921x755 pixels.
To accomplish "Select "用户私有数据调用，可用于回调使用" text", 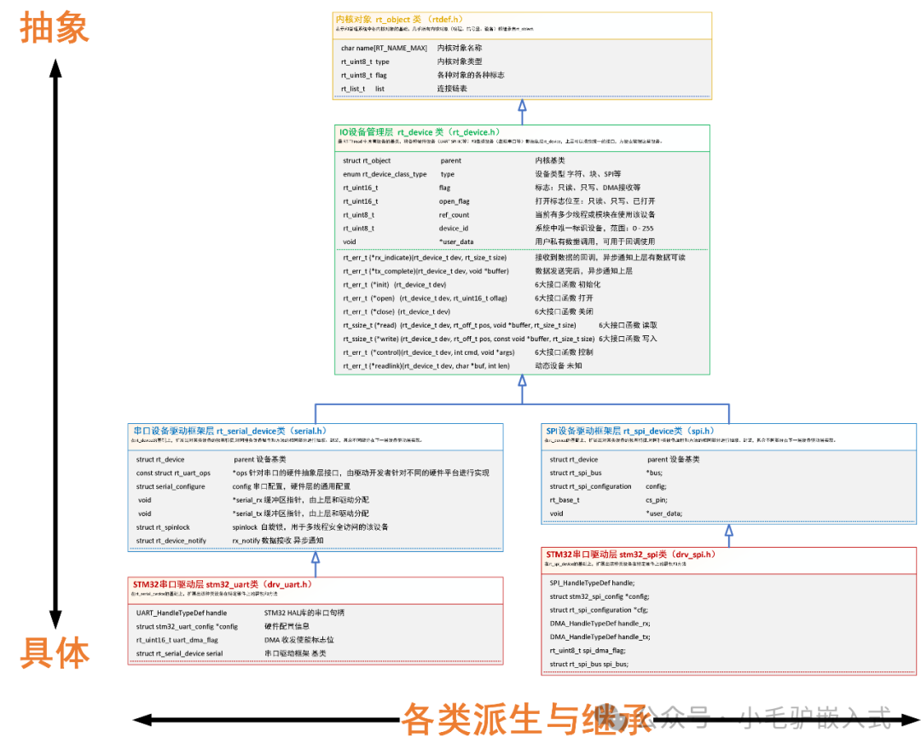I will coord(594,241).
